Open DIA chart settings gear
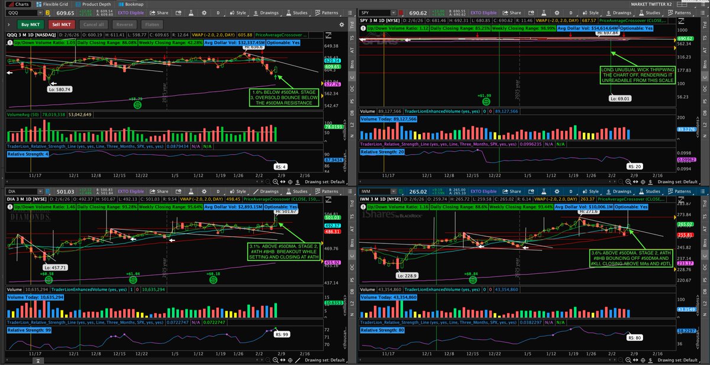Image resolution: width=710 pixels, height=365 pixels. 204,191
